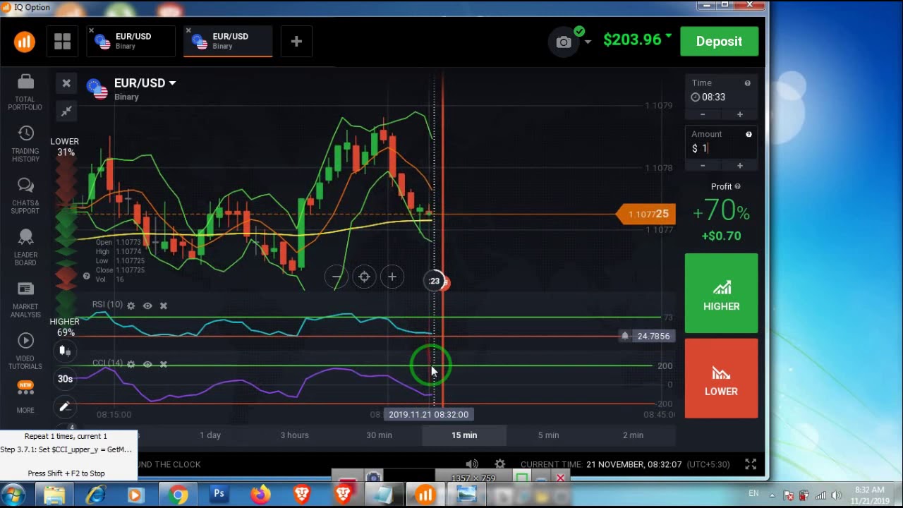Viewport: 903px width, 508px height.
Task: Center the chart with crosshair icon
Action: (x=364, y=277)
